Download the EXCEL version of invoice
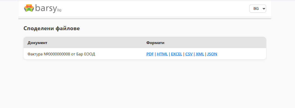The height and width of the screenshot is (108, 295). [x=176, y=54]
